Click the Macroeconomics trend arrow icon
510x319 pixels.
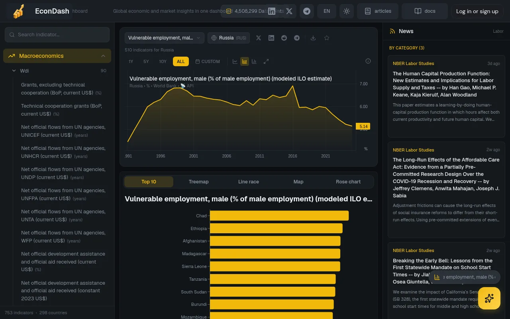[x=12, y=56]
